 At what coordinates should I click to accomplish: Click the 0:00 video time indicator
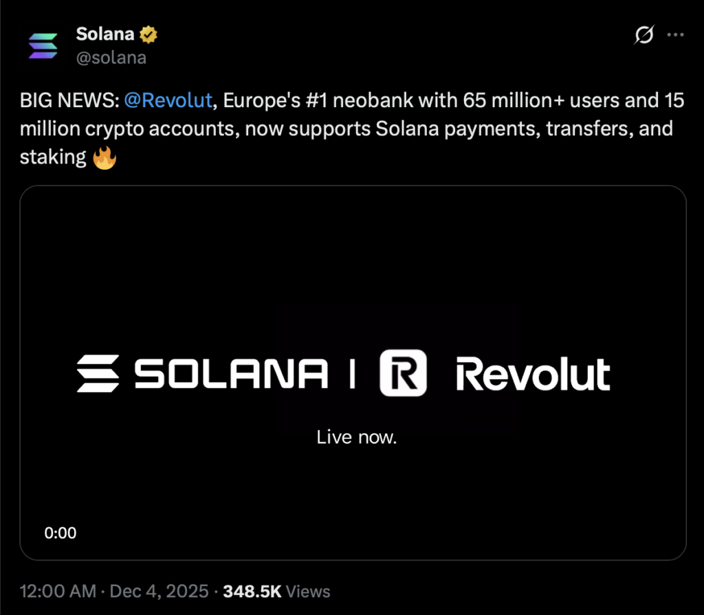(x=61, y=533)
